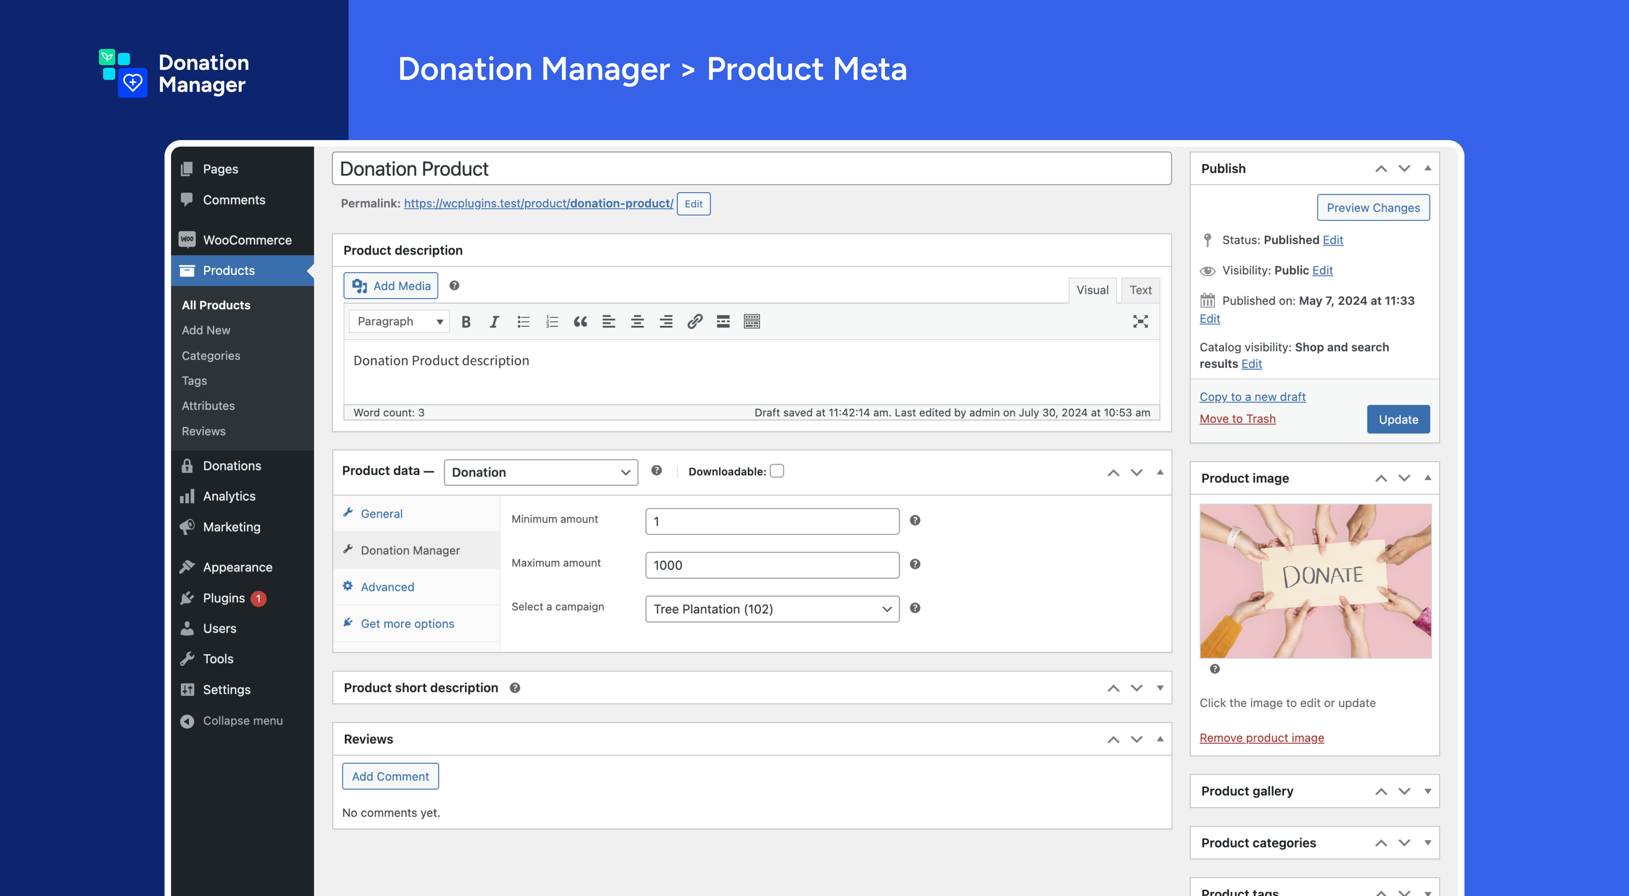Edit the Visibility setting
The height and width of the screenshot is (896, 1629).
point(1322,270)
